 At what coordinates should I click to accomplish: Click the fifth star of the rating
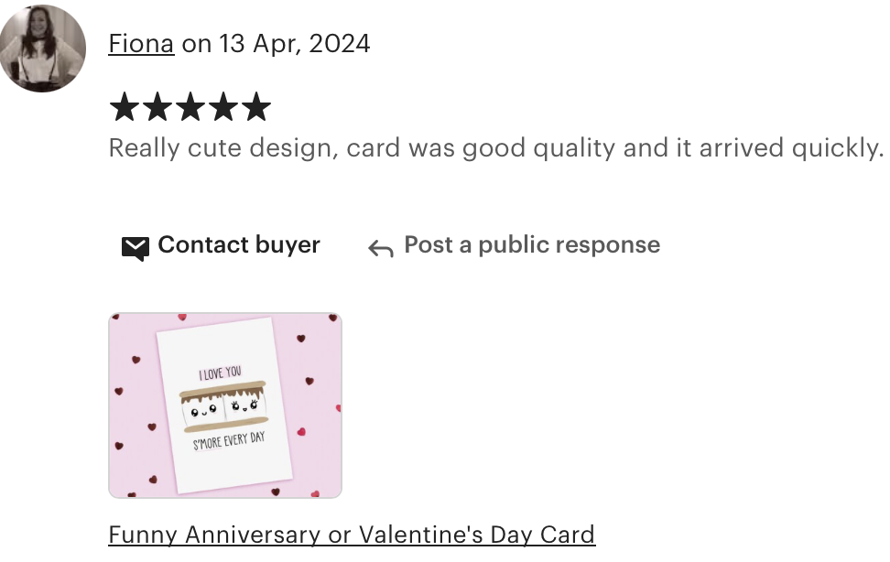(x=256, y=107)
